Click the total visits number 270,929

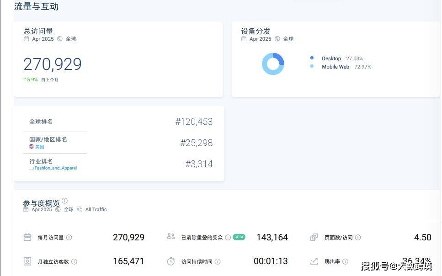tap(53, 64)
